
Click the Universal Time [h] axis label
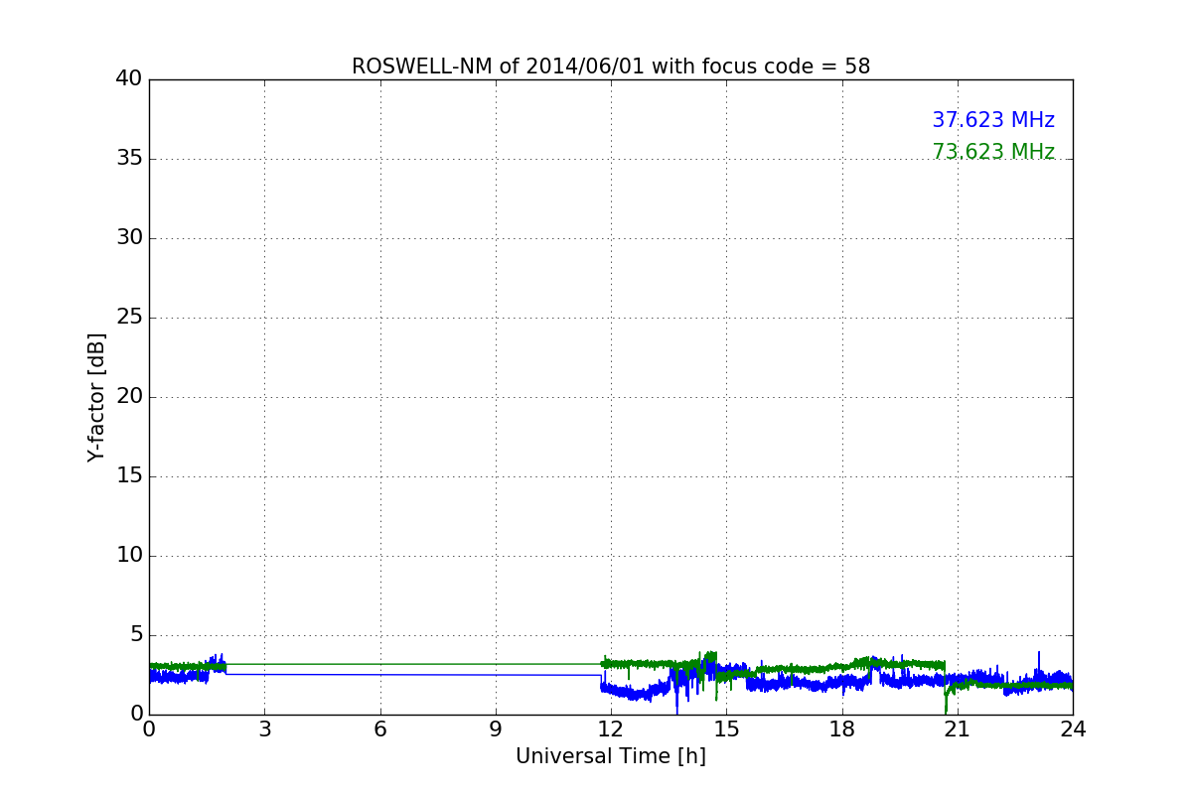point(611,756)
